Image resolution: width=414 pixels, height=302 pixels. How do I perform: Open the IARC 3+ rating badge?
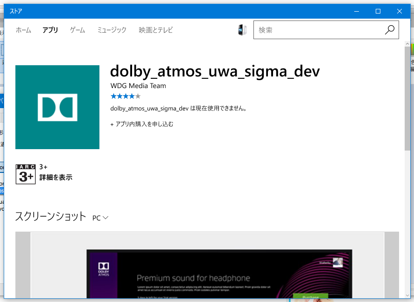click(x=26, y=174)
